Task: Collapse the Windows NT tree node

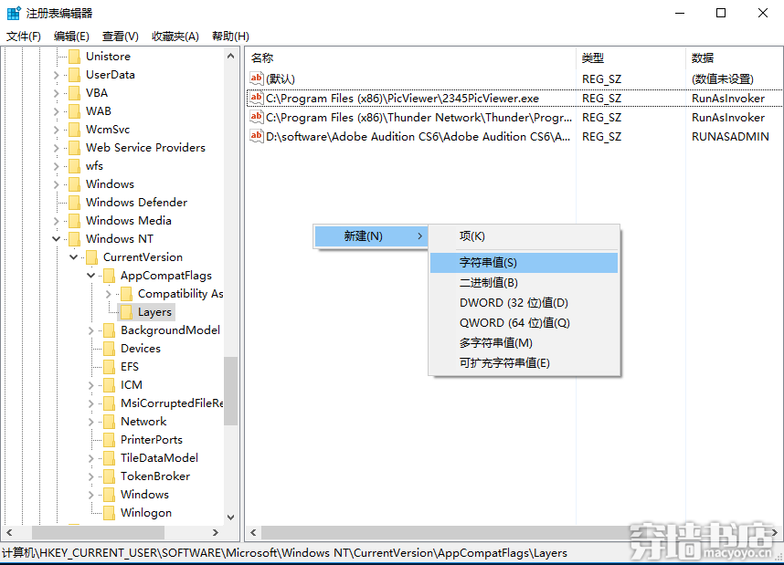Action: [56, 239]
